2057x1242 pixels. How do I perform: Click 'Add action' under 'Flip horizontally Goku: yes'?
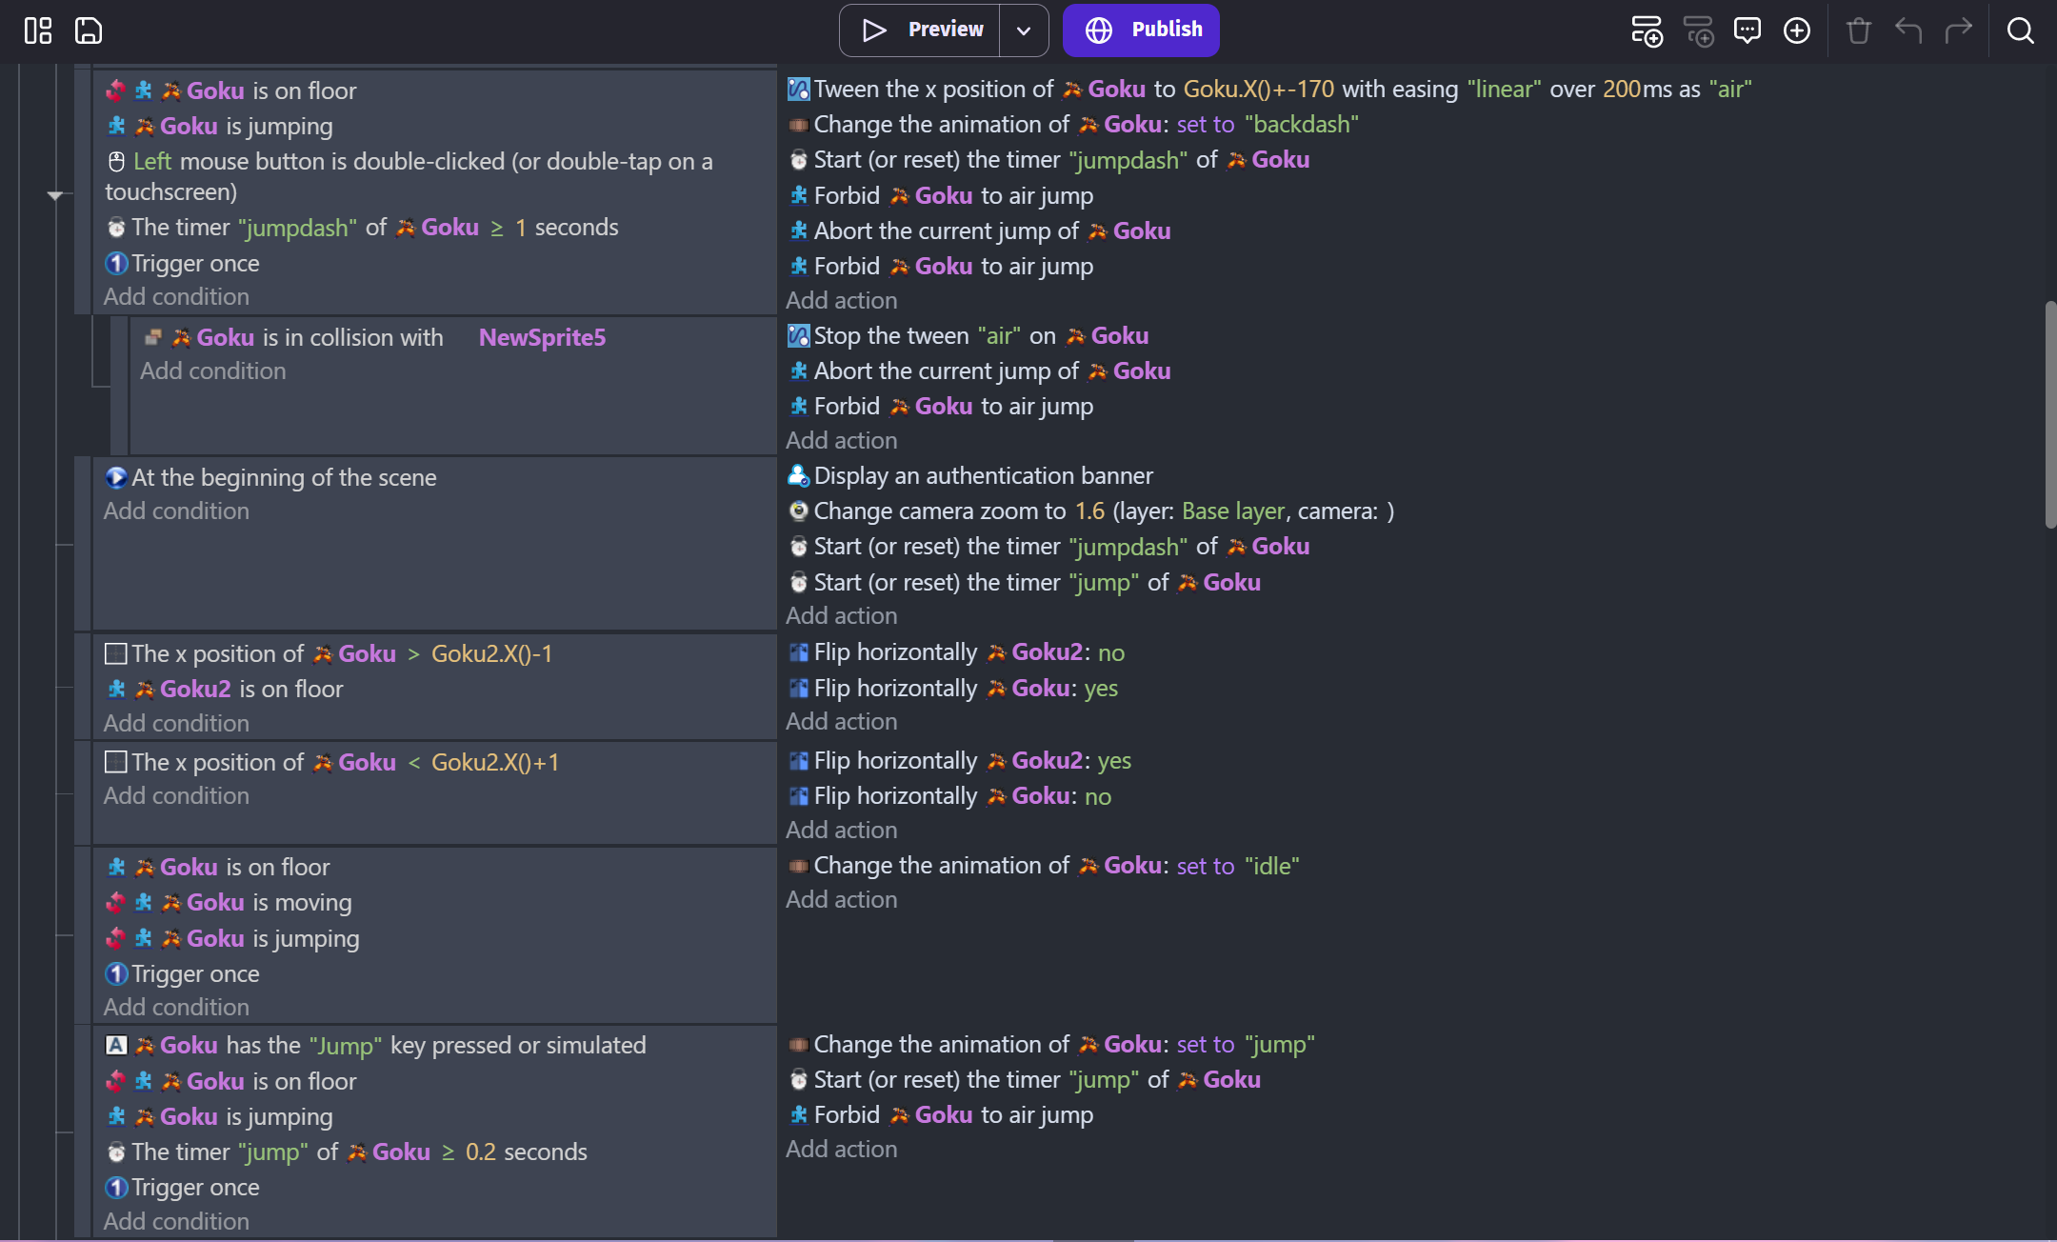coord(842,721)
